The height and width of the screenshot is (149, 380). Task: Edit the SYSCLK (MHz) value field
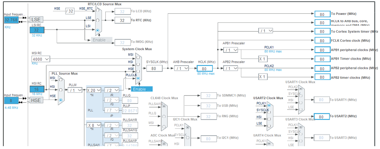pos(154,68)
